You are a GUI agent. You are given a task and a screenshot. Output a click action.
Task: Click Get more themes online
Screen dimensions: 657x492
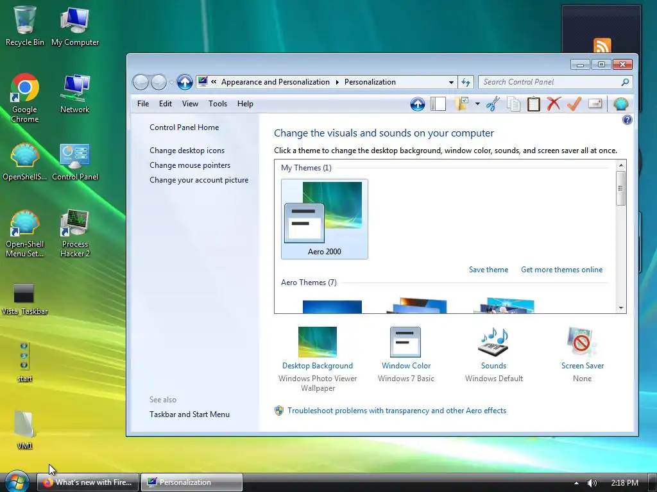[561, 270]
